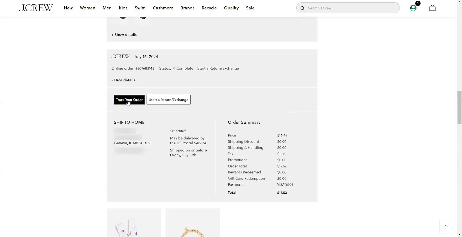Click the Order Total $17.52 value
Image resolution: width=462 pixels, height=237 pixels.
[x=282, y=166]
